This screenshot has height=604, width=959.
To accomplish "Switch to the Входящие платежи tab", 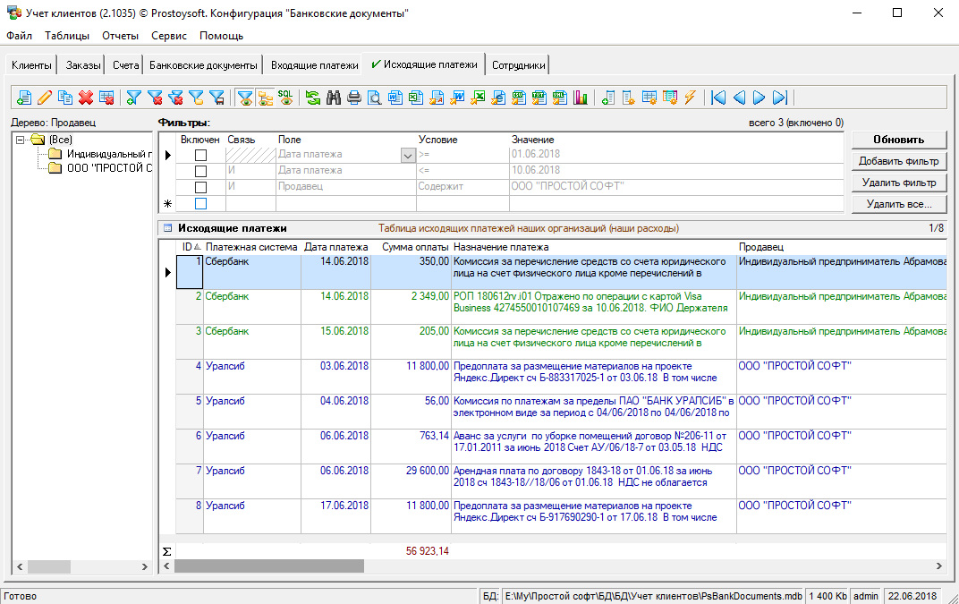I will pos(314,65).
